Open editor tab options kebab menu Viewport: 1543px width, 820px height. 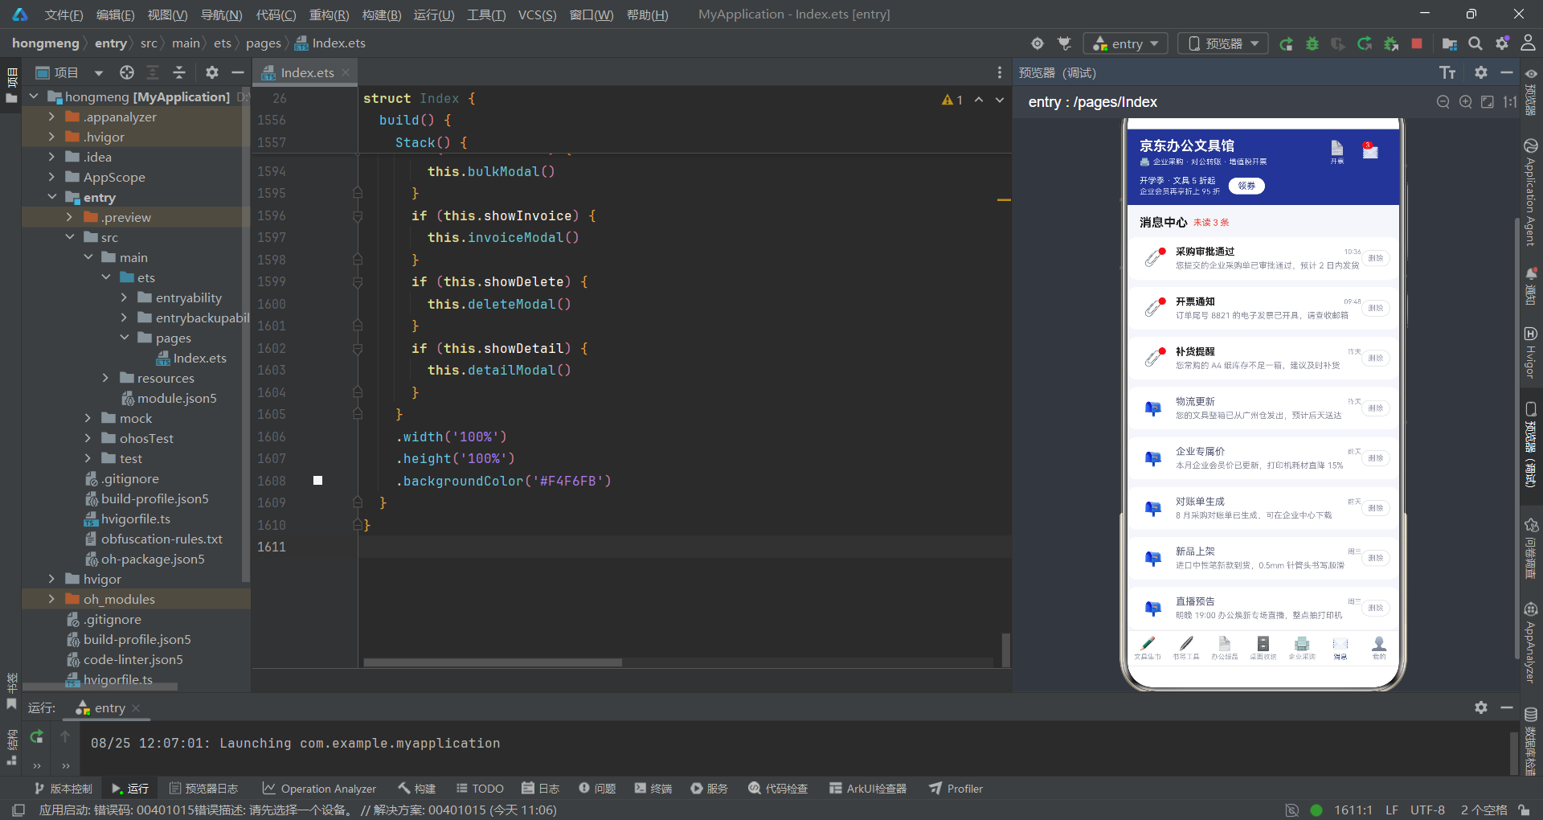pyautogui.click(x=1000, y=72)
